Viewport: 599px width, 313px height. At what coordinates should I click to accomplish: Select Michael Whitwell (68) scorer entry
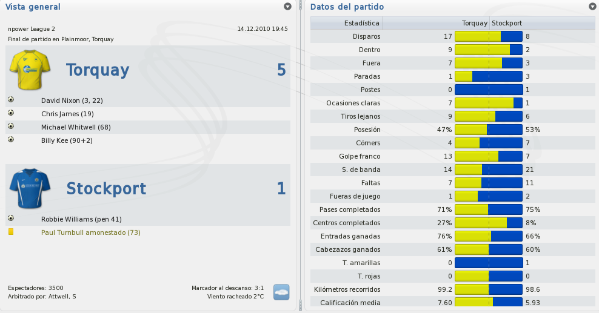click(x=76, y=127)
